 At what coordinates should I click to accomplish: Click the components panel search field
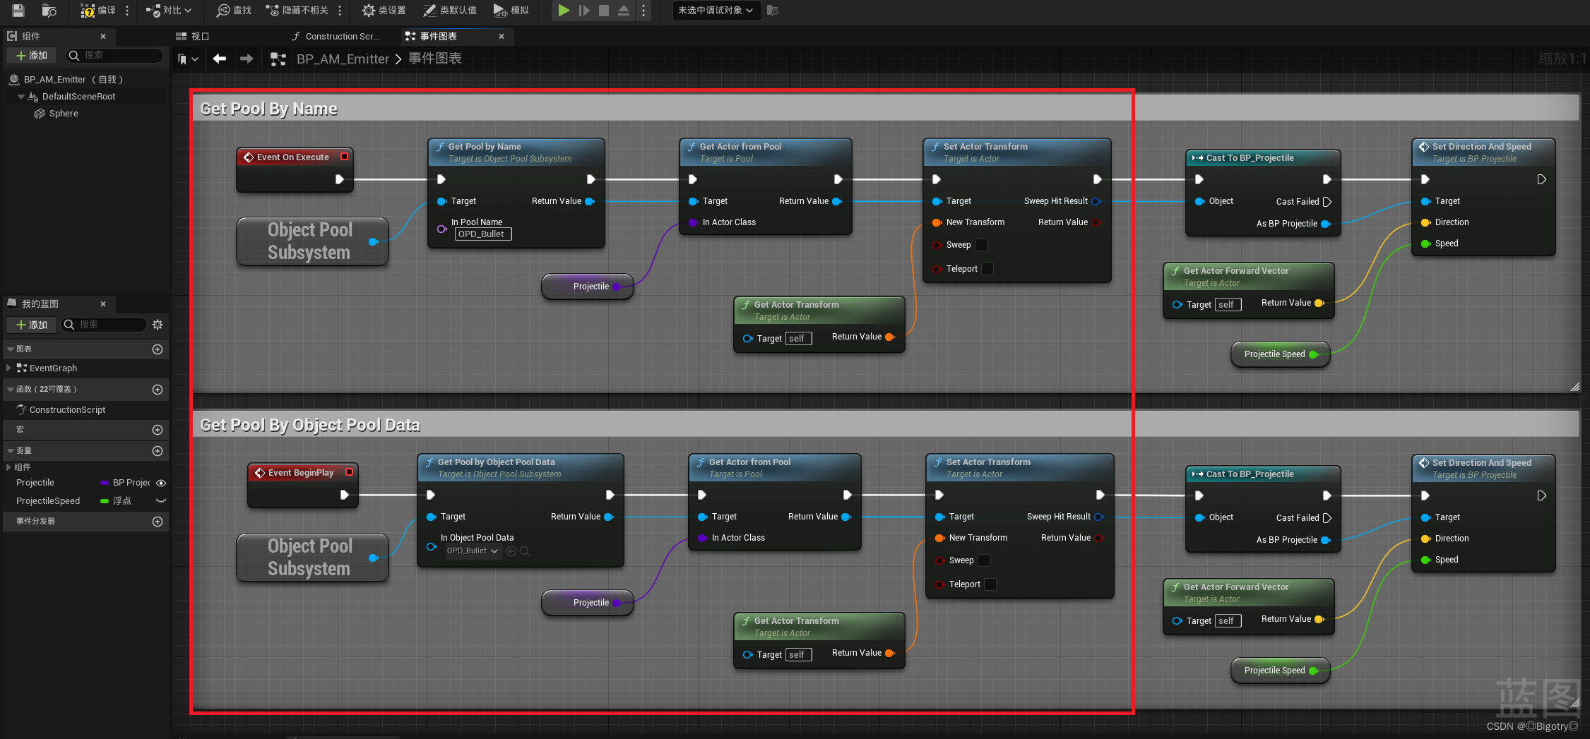coord(114,55)
